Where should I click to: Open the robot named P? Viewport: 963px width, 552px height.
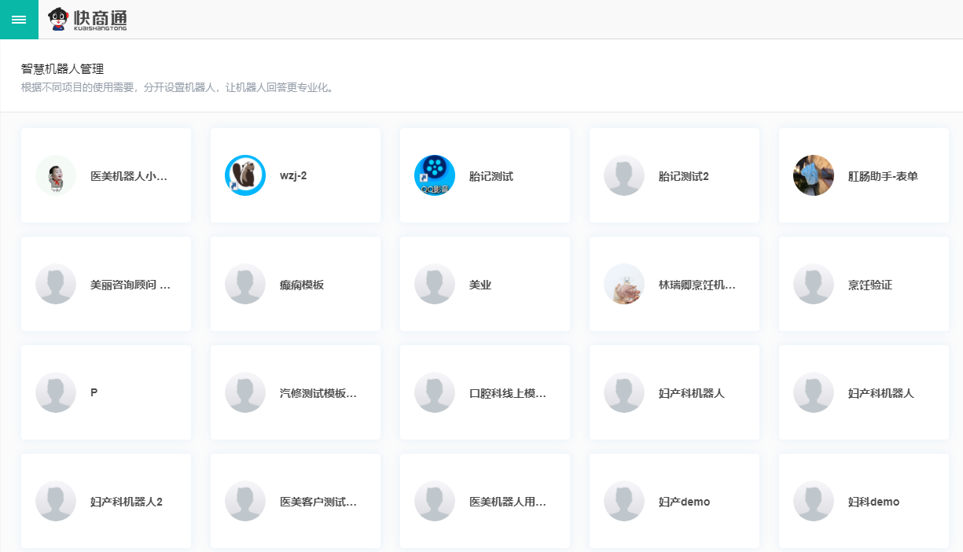point(106,392)
